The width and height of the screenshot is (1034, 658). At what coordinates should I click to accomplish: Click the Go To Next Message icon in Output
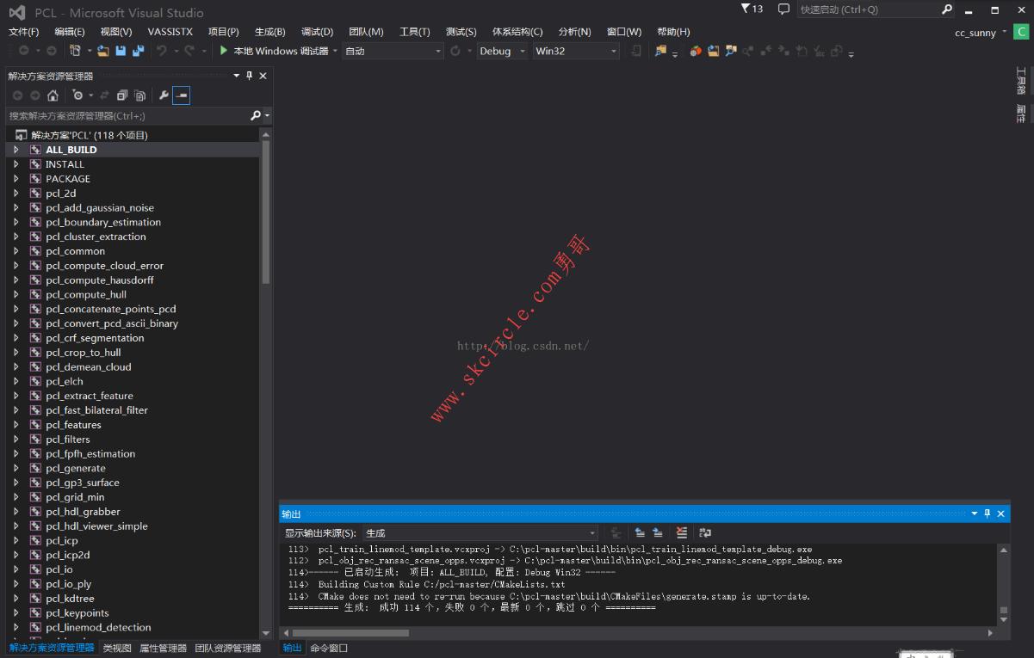click(658, 533)
